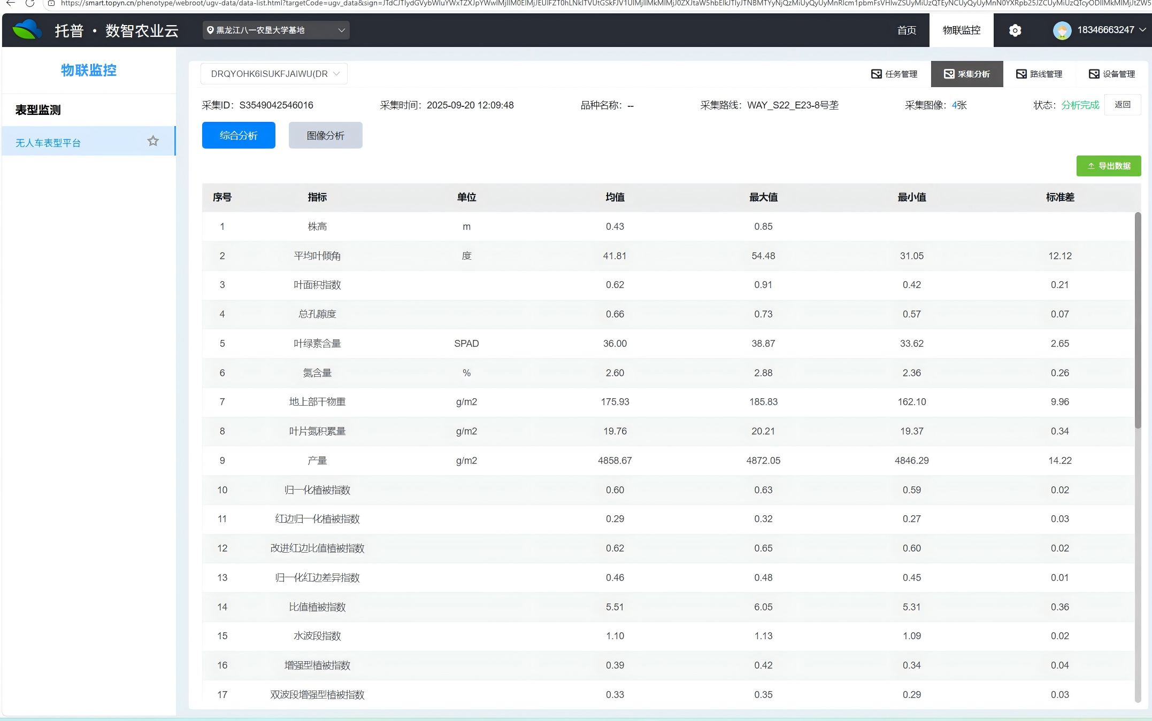Click the 设备管理 icon
Viewport: 1152px width, 721px height.
coord(1094,74)
